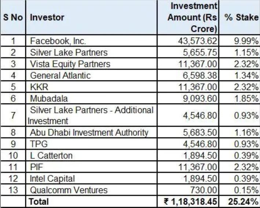Viewport: 260px width, 208px height.
Task: Click the General Atlantic investor cell
Action: [91, 75]
